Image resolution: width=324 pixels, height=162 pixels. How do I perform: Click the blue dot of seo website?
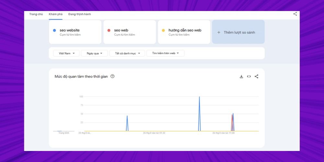(x=54, y=30)
